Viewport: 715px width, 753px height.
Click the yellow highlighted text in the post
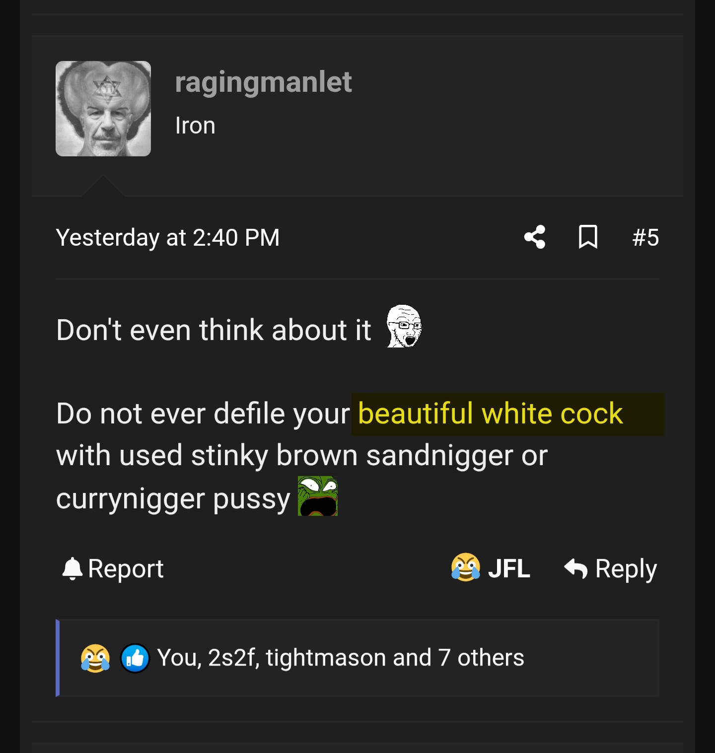click(490, 413)
